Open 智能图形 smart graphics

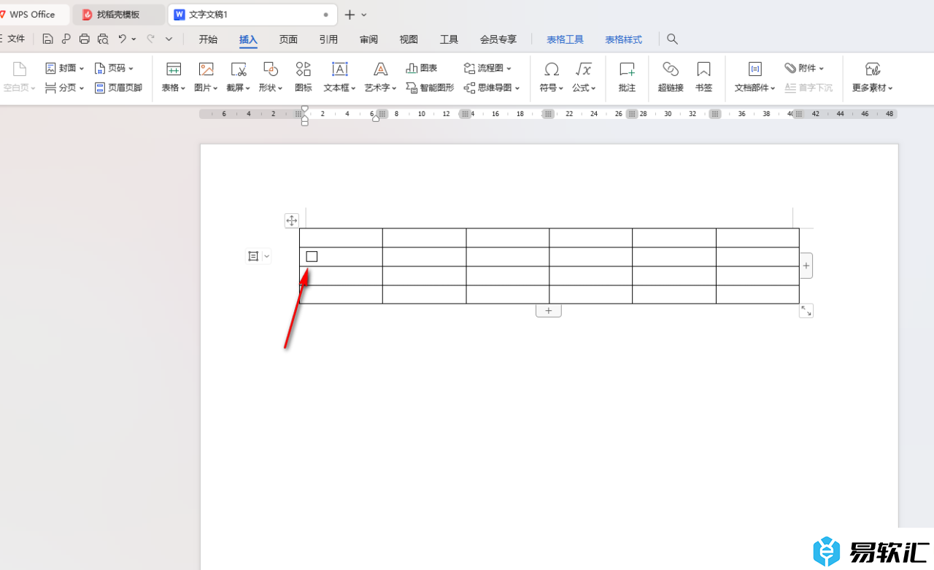click(430, 88)
